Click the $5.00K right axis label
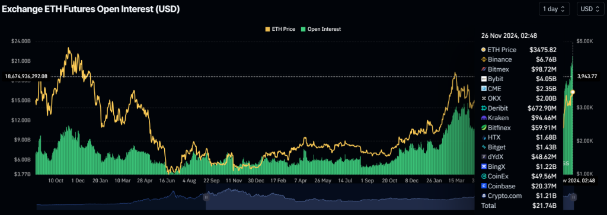 tap(585, 41)
